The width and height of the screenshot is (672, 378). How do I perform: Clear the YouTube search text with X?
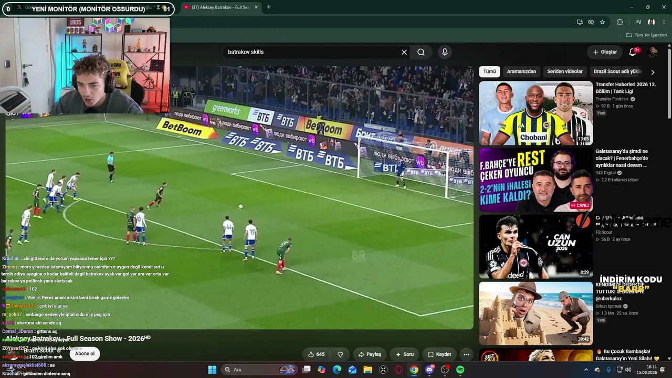point(404,52)
